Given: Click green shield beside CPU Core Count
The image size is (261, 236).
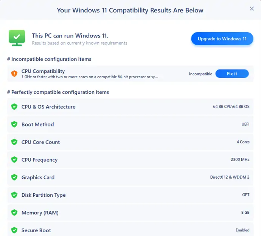Looking at the screenshot, I should tap(14, 142).
